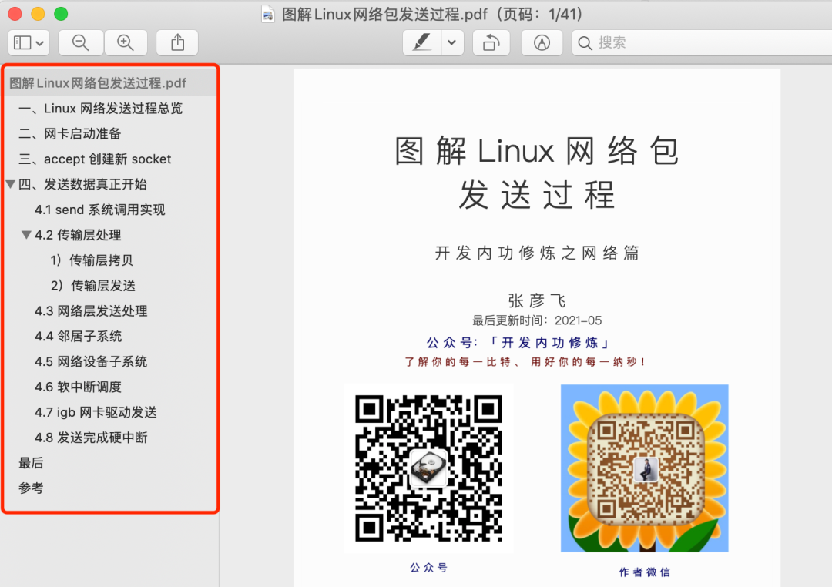Go to 1）传输层拷贝 entry

tap(92, 260)
